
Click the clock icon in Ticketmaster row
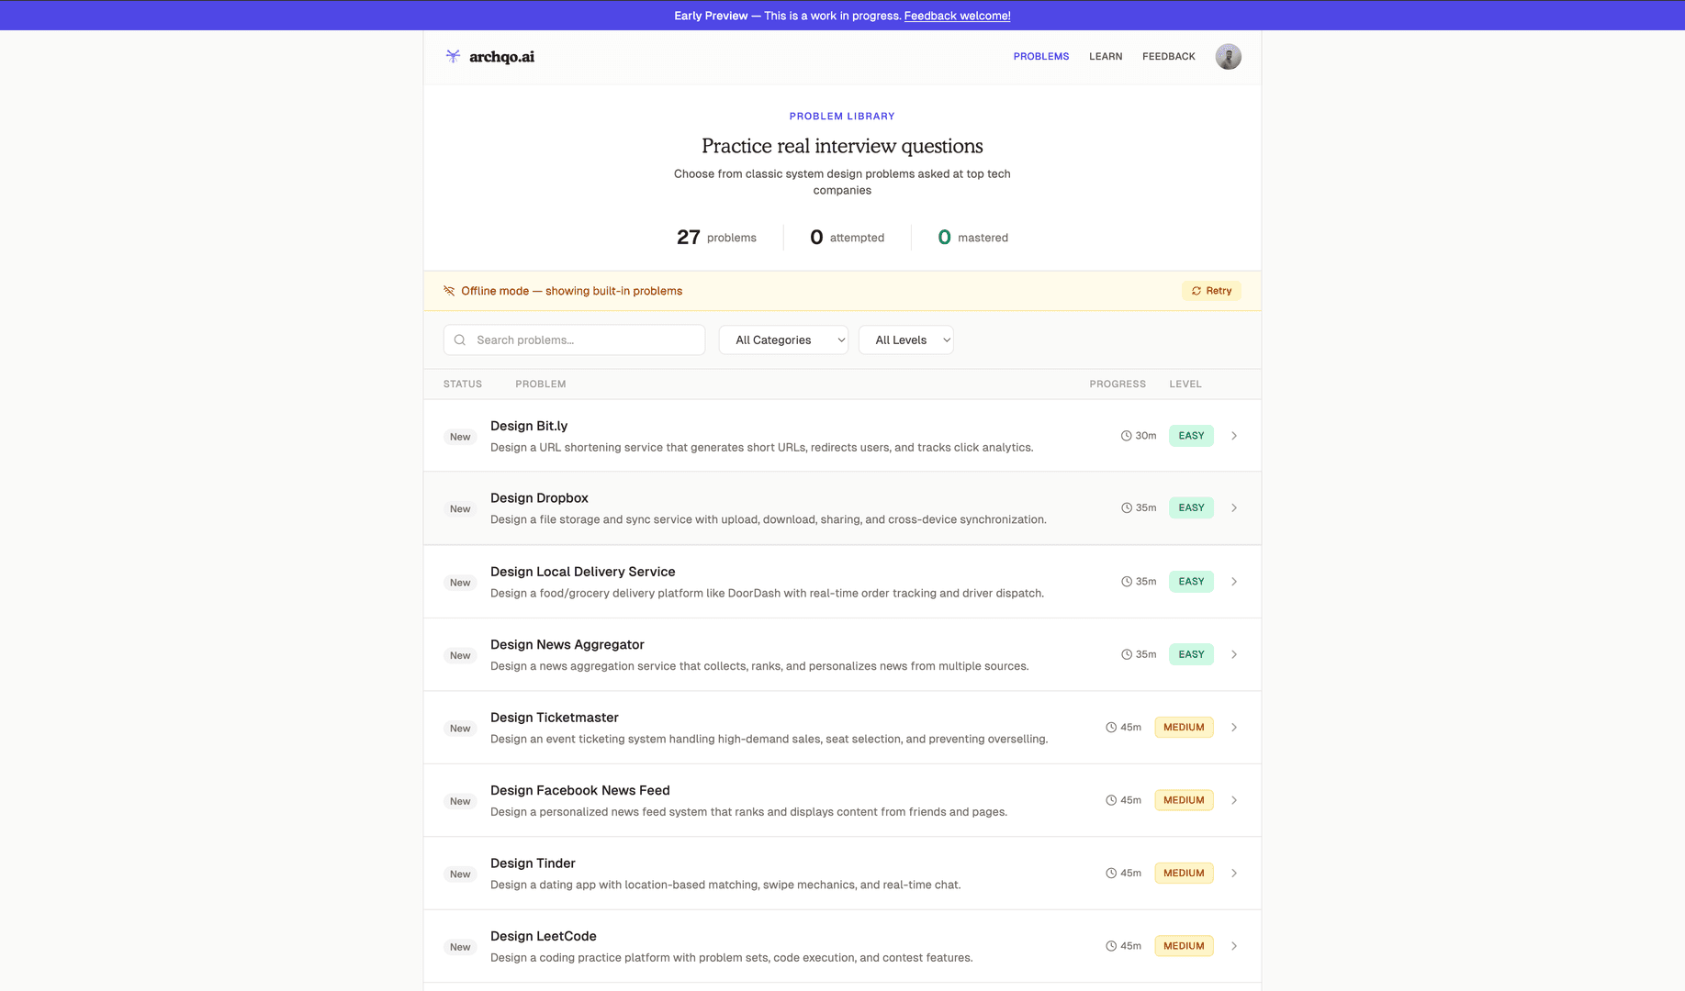1111,728
